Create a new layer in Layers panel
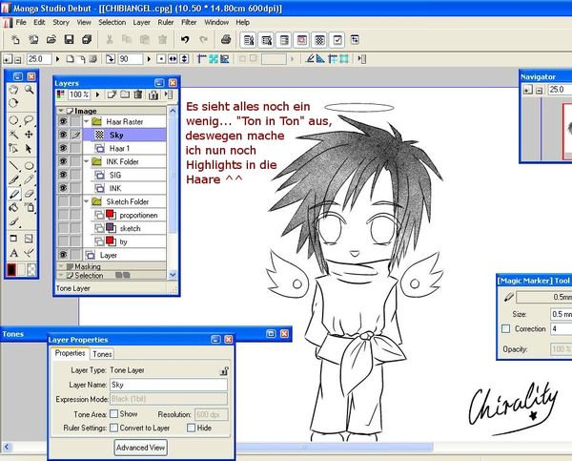Screen dimensions: 572x461 click(x=112, y=95)
